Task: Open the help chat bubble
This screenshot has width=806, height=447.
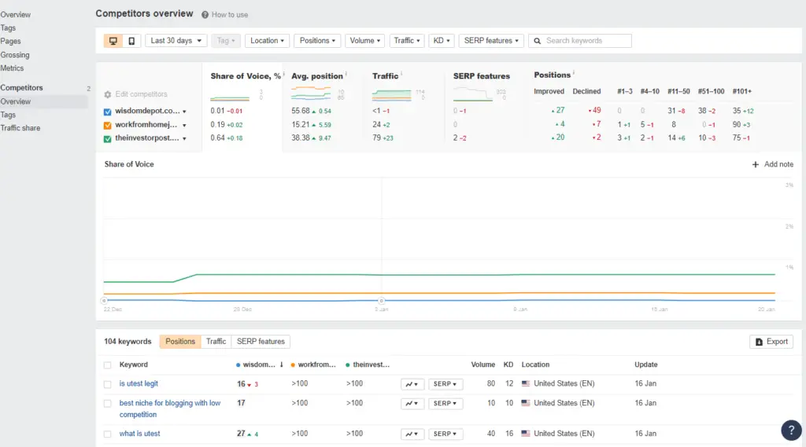Action: pyautogui.click(x=791, y=430)
